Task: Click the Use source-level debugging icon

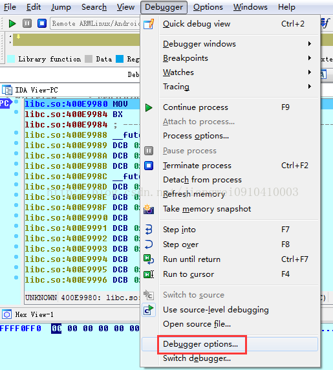Action: tap(149, 310)
